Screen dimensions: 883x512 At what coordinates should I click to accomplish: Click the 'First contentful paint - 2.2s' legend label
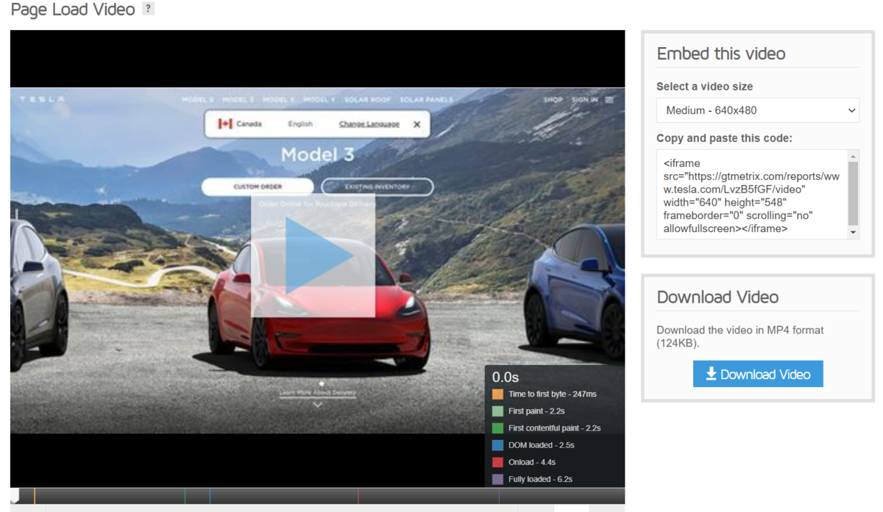[555, 428]
